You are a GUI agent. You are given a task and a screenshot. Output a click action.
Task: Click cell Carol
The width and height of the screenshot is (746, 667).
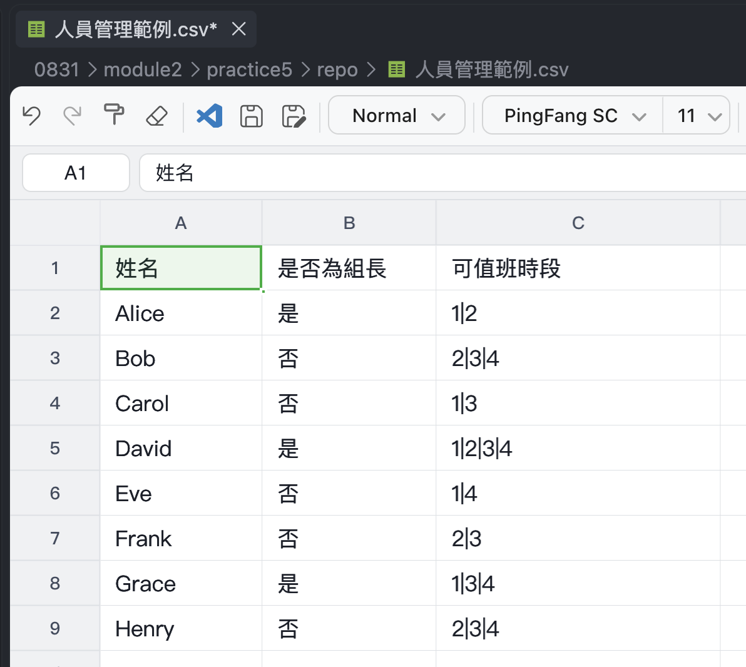click(181, 403)
